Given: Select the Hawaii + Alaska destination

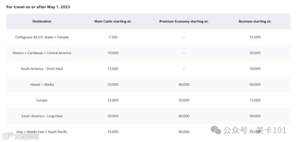Looking at the screenshot, I should [42, 85].
